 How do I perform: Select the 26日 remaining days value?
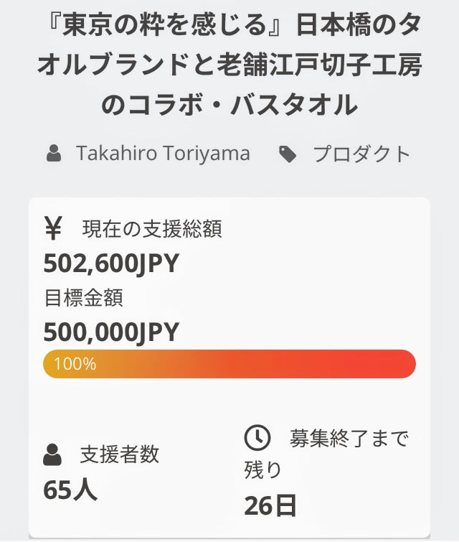(x=270, y=505)
